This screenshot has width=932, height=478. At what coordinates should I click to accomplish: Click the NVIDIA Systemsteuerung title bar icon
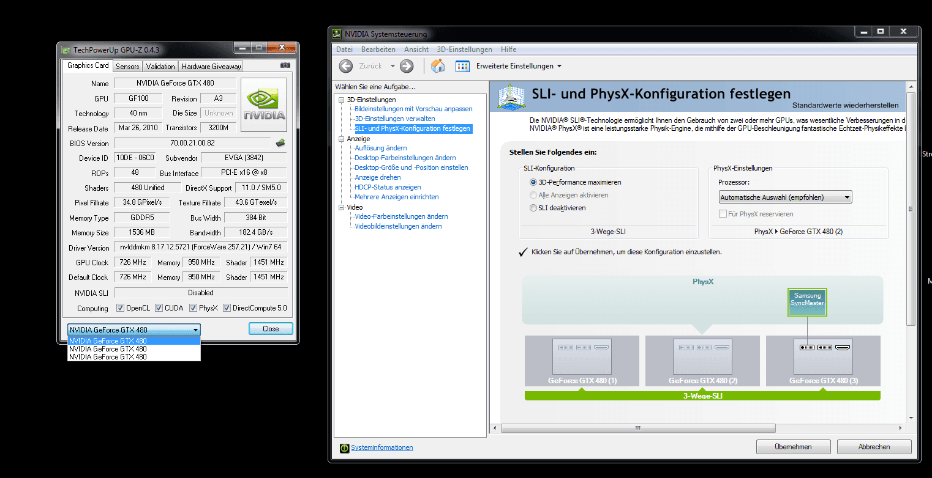(x=336, y=34)
